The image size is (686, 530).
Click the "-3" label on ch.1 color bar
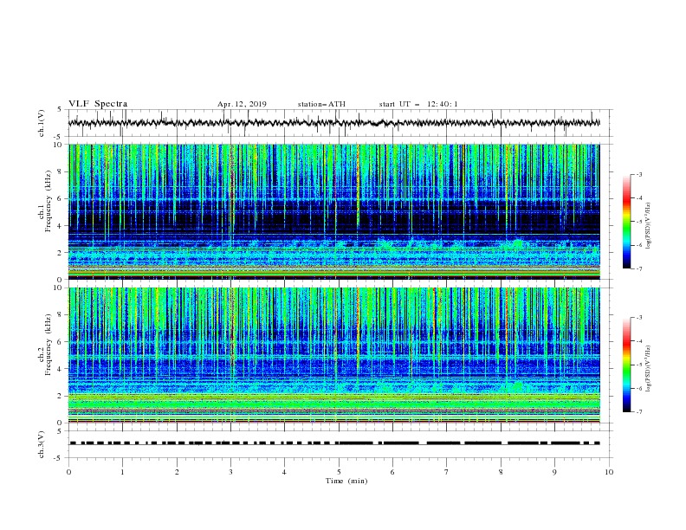(x=638, y=174)
